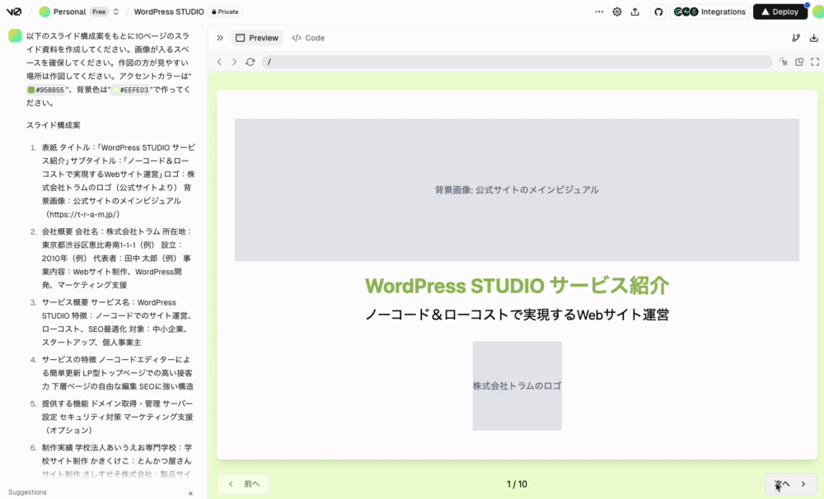This screenshot has width=824, height=499.
Task: Click the 次へ next slide button
Action: click(x=791, y=484)
